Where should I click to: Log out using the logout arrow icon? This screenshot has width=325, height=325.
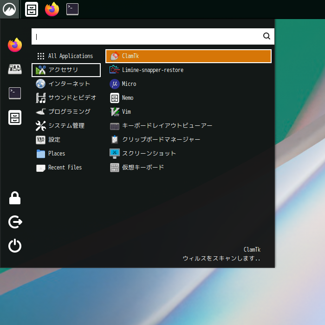[x=15, y=222]
